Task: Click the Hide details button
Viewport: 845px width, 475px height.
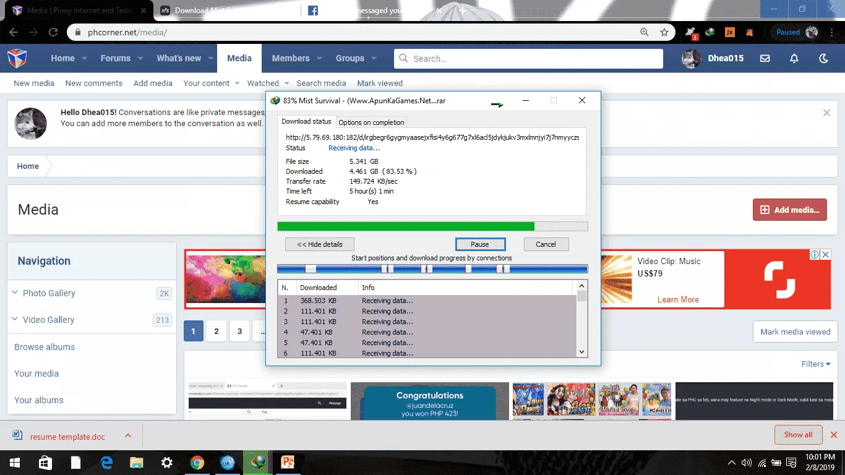Action: [320, 244]
